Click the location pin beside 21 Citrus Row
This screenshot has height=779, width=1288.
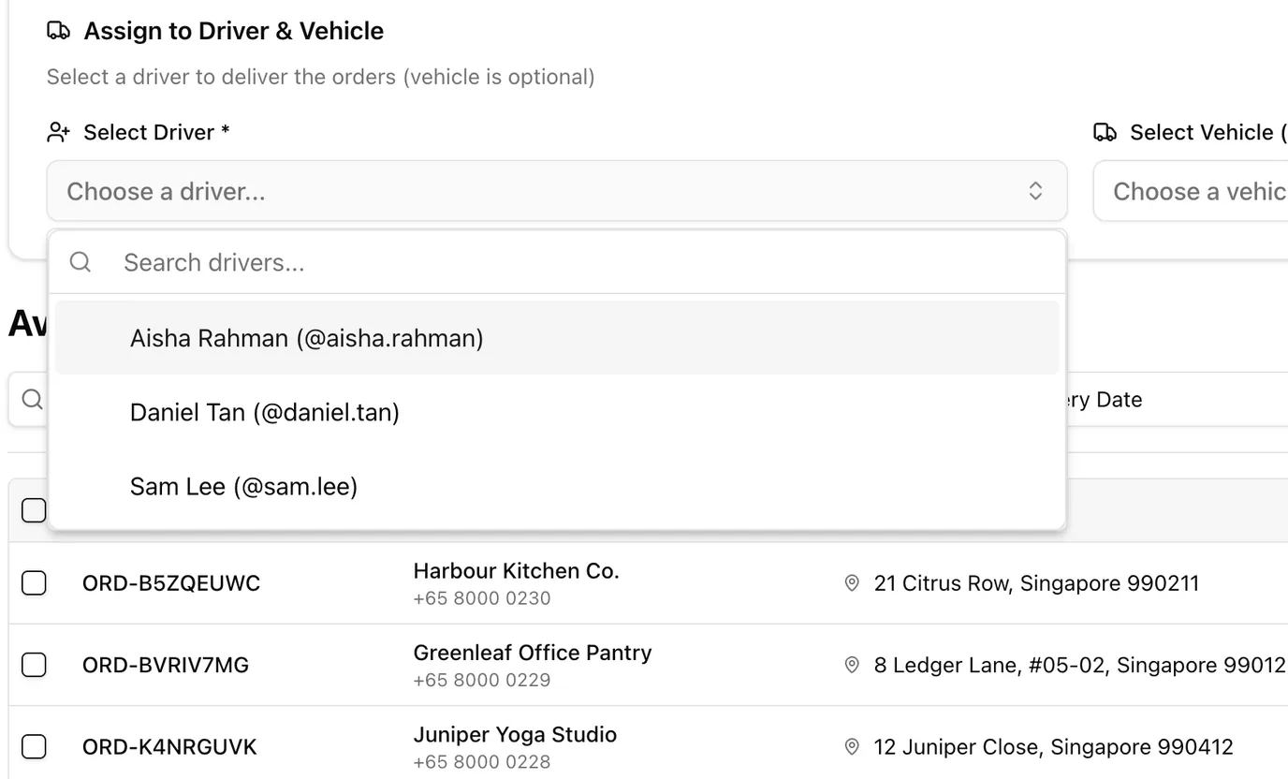pyautogui.click(x=852, y=583)
